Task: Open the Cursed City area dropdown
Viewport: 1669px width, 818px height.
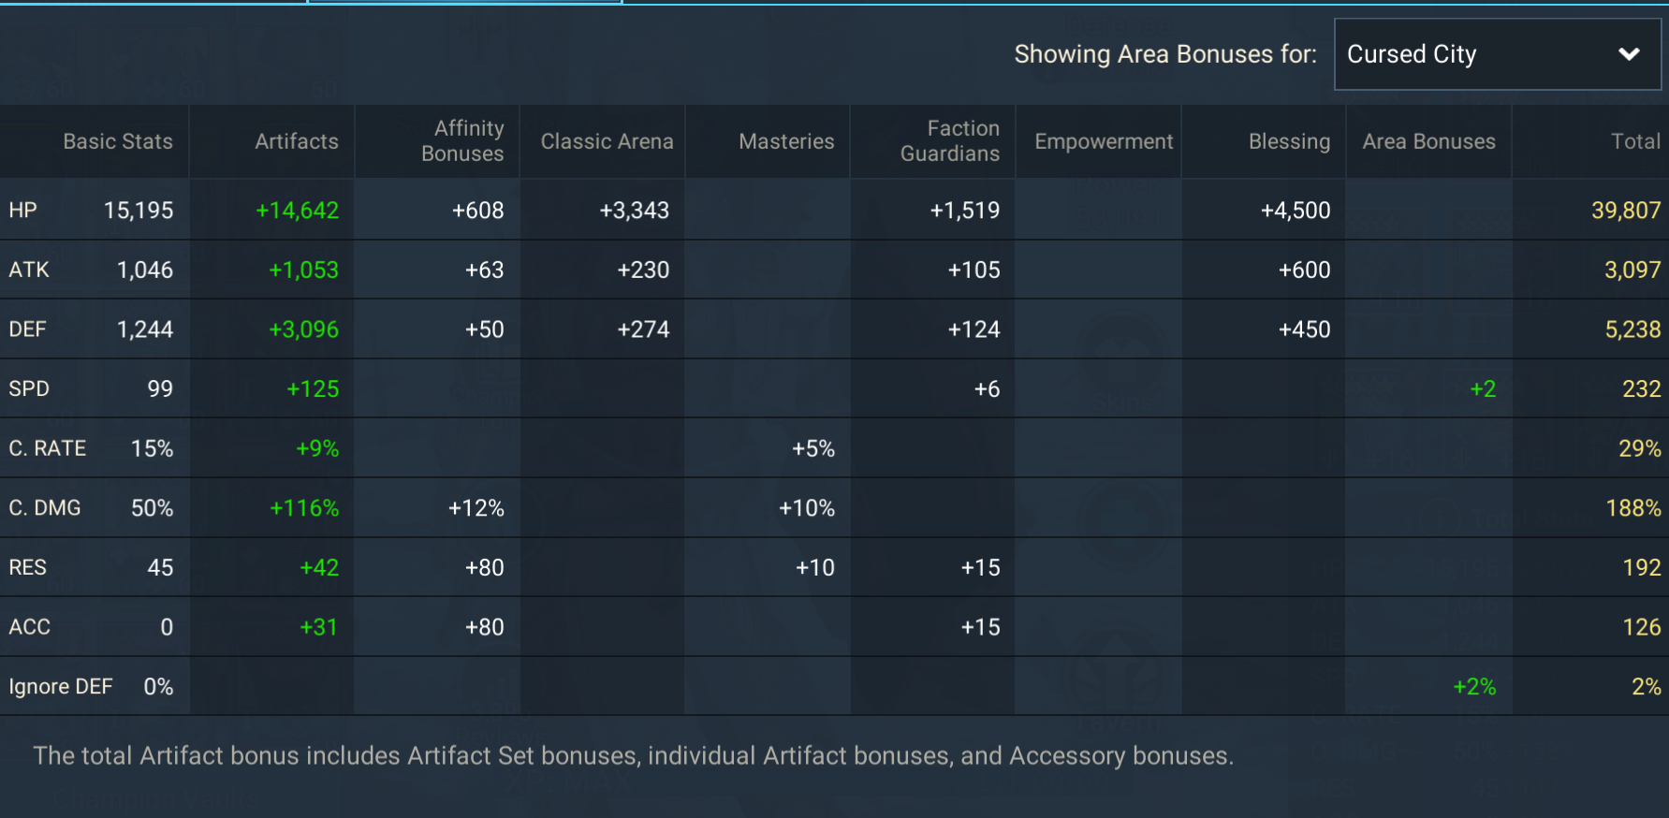Action: pyautogui.click(x=1497, y=54)
